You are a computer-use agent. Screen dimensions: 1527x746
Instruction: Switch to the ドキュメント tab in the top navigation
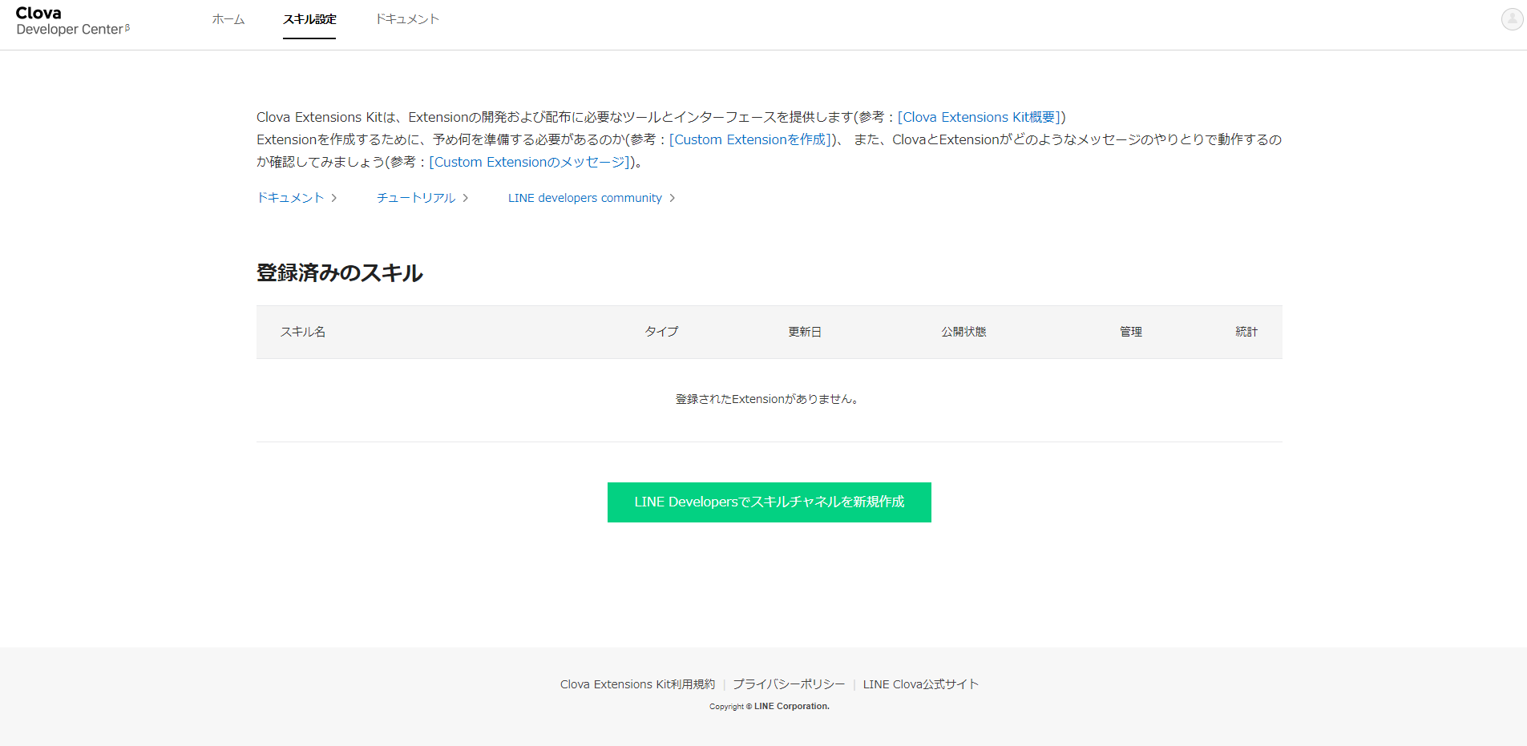click(x=407, y=19)
